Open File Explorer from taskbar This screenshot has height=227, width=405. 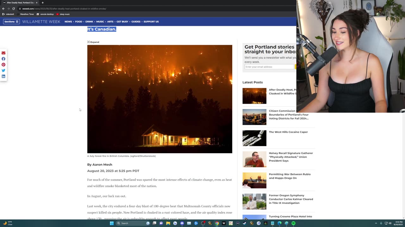(168, 223)
